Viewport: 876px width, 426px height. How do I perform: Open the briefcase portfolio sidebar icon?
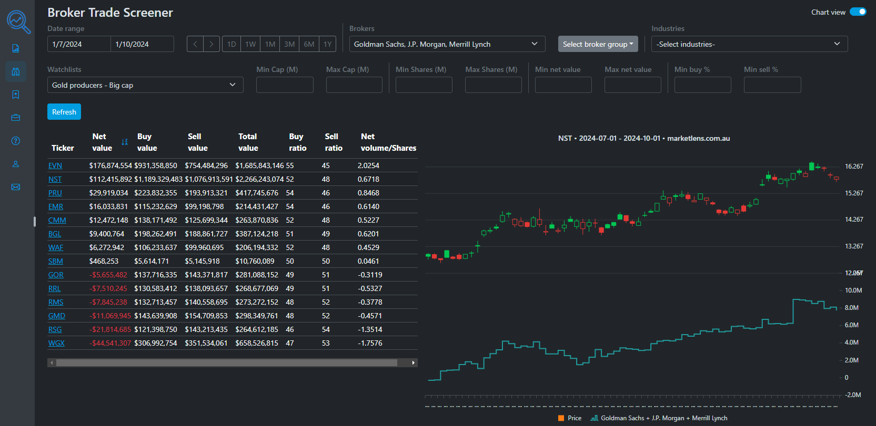point(16,118)
